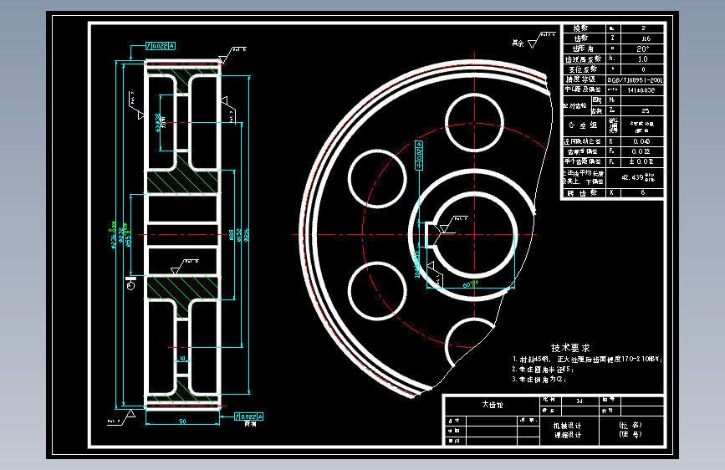Select the GB/T10095 accuracy grade cell
This screenshot has height=470, width=725.
(635, 79)
